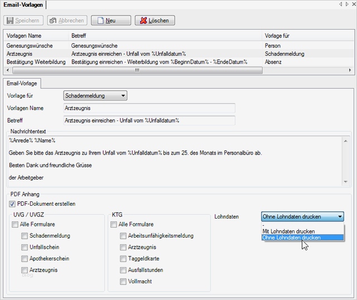Select the Arztzeugnis template row in list
This screenshot has height=300, width=357.
178,54
